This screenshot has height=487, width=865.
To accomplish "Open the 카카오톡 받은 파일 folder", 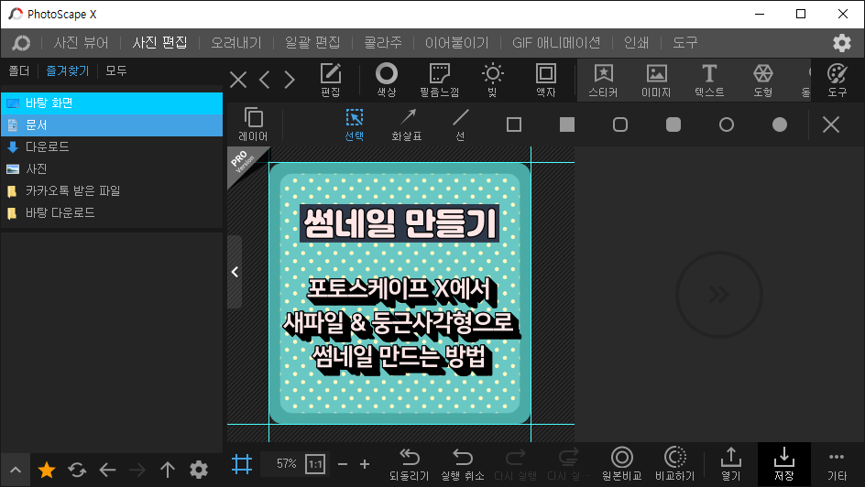I will point(112,190).
